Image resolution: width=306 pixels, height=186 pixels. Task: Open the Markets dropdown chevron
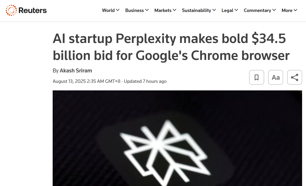coord(175,10)
